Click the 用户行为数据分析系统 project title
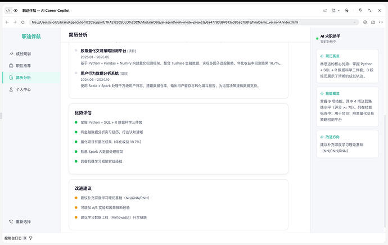Screen dimensions: 388x245 click(x=100, y=74)
